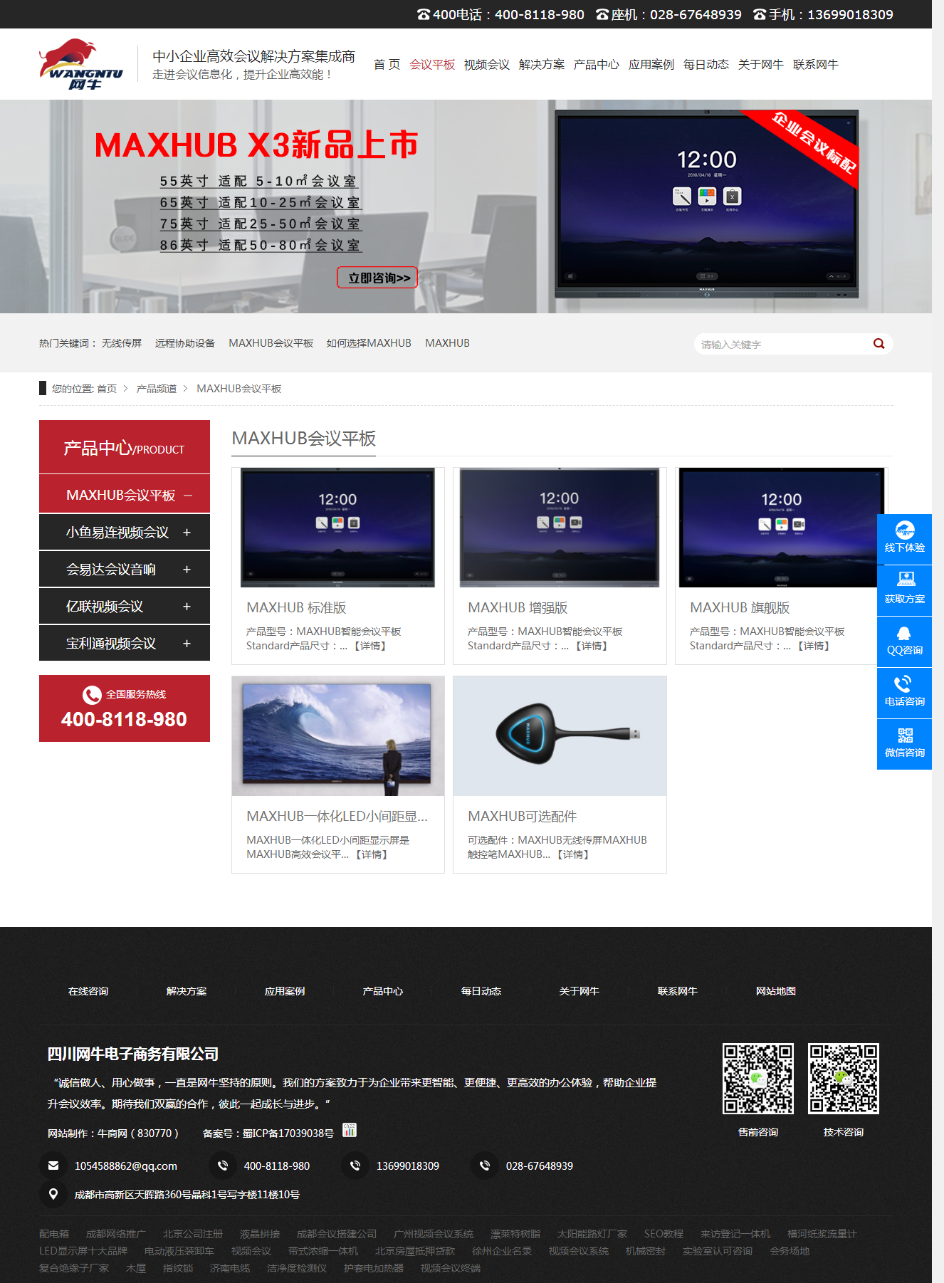
Task: Open 每日动态 in the top navigation
Action: click(706, 64)
